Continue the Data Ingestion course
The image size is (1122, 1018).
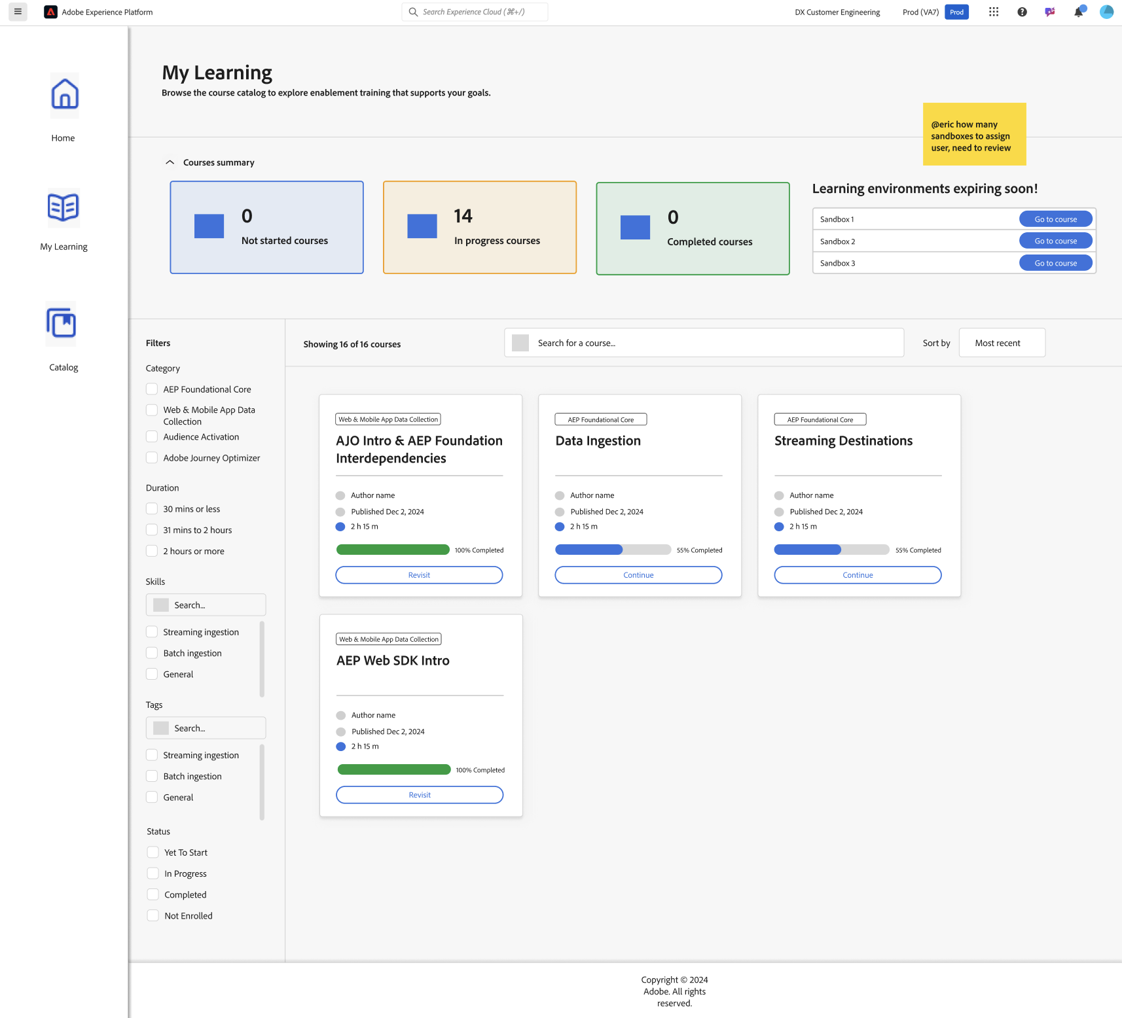639,575
